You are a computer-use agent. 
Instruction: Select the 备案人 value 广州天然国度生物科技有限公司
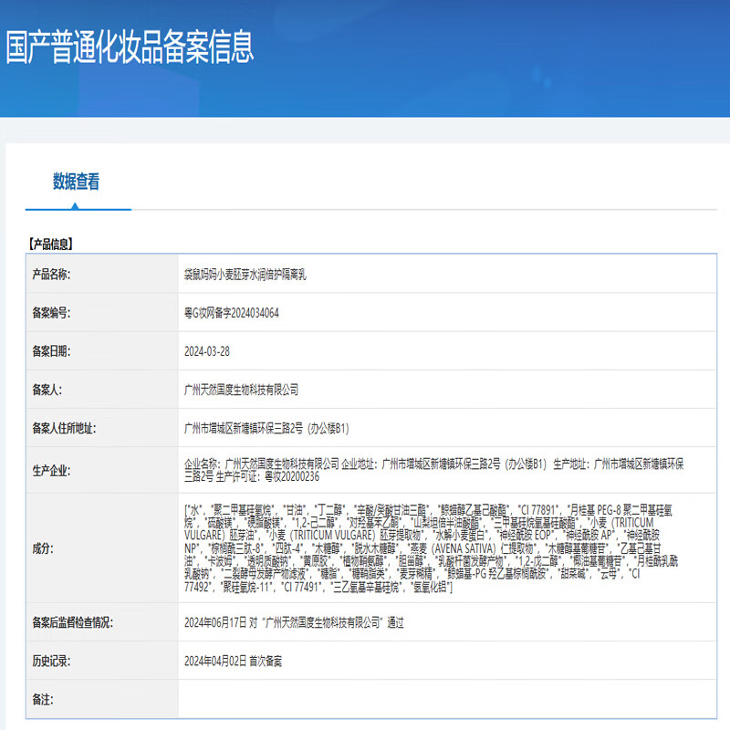pos(242,390)
